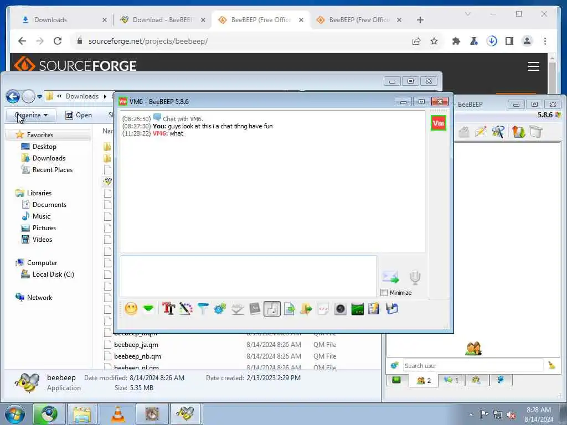The image size is (567, 425).
Task: Click the code snippet </> page icon
Action: point(323,309)
